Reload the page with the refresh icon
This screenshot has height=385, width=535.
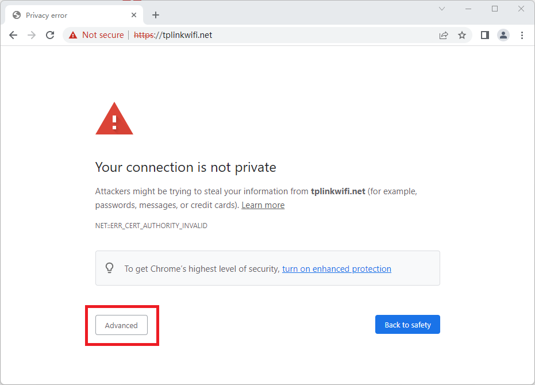[x=50, y=35]
